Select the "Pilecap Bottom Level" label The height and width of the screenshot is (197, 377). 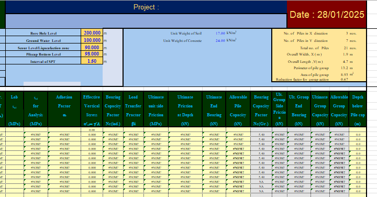tap(43, 54)
